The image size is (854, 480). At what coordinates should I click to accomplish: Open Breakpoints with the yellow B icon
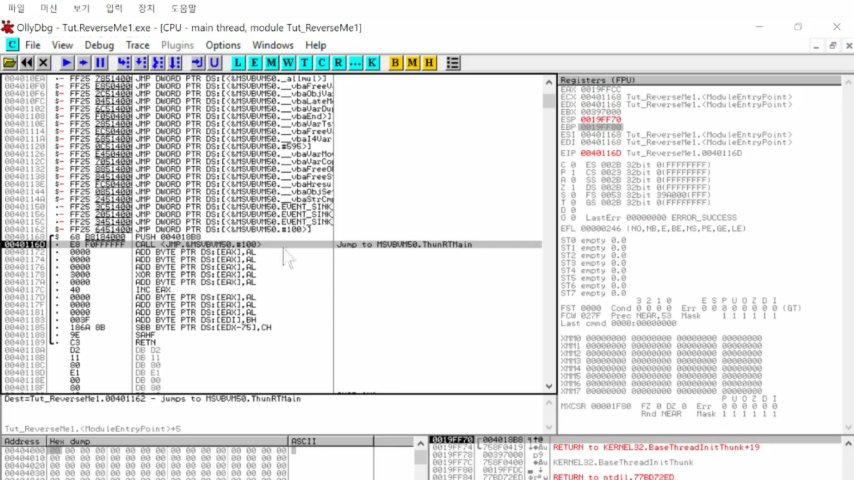coord(395,63)
